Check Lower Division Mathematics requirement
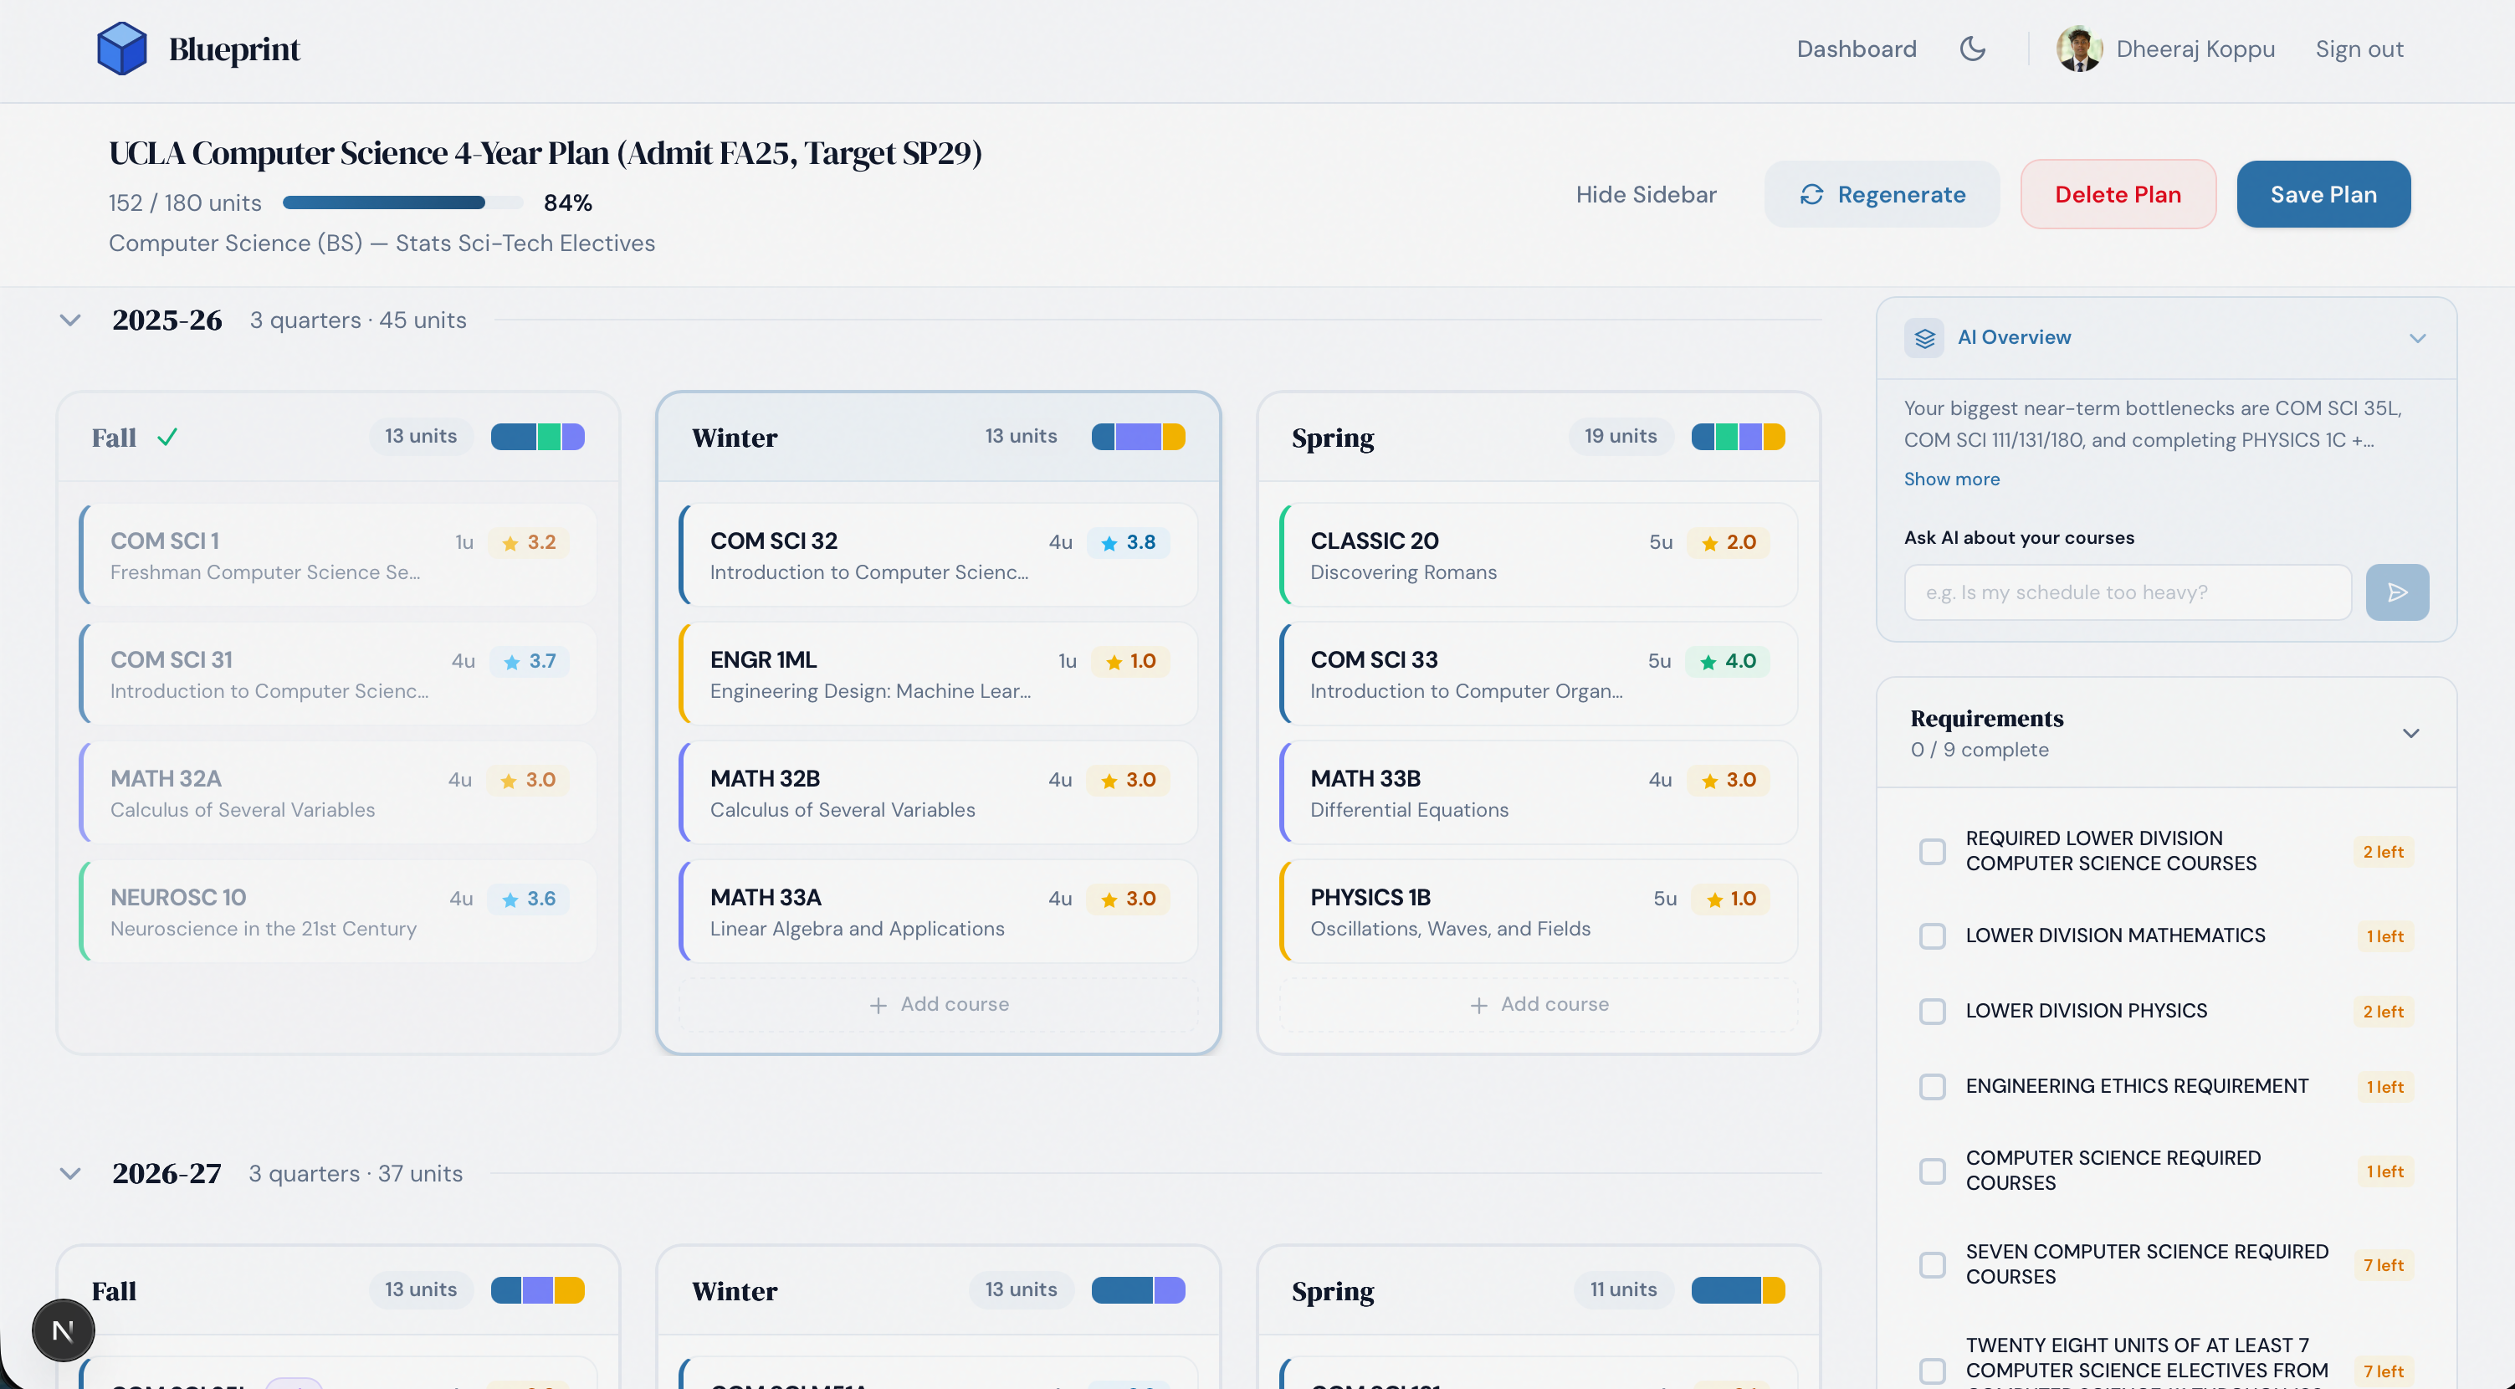The height and width of the screenshot is (1389, 2515). coord(1932,936)
